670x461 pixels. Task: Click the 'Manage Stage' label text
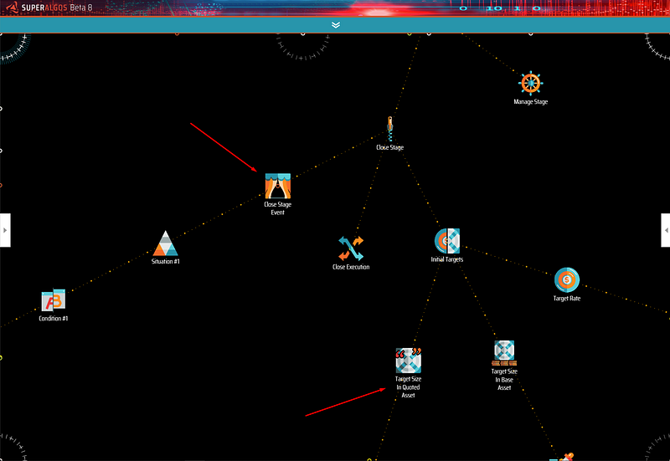(x=531, y=101)
